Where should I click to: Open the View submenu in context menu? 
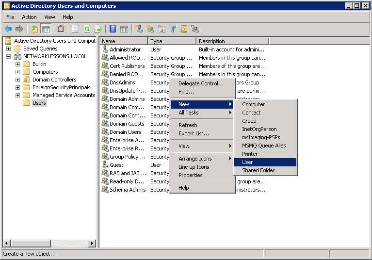click(202, 146)
